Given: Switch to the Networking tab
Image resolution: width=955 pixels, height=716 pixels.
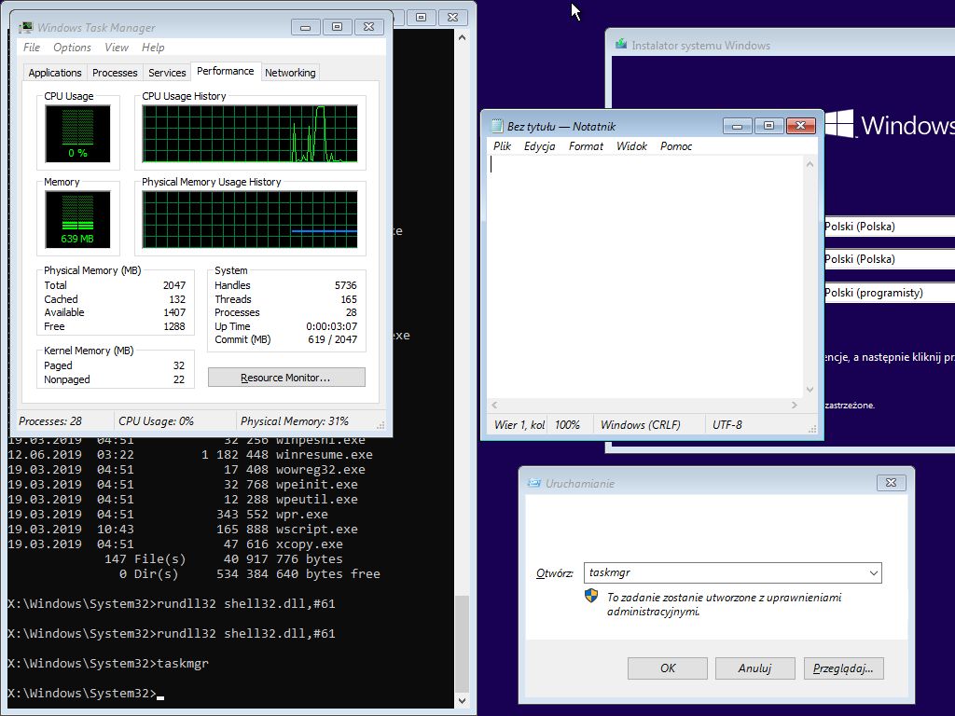Looking at the screenshot, I should coord(290,73).
